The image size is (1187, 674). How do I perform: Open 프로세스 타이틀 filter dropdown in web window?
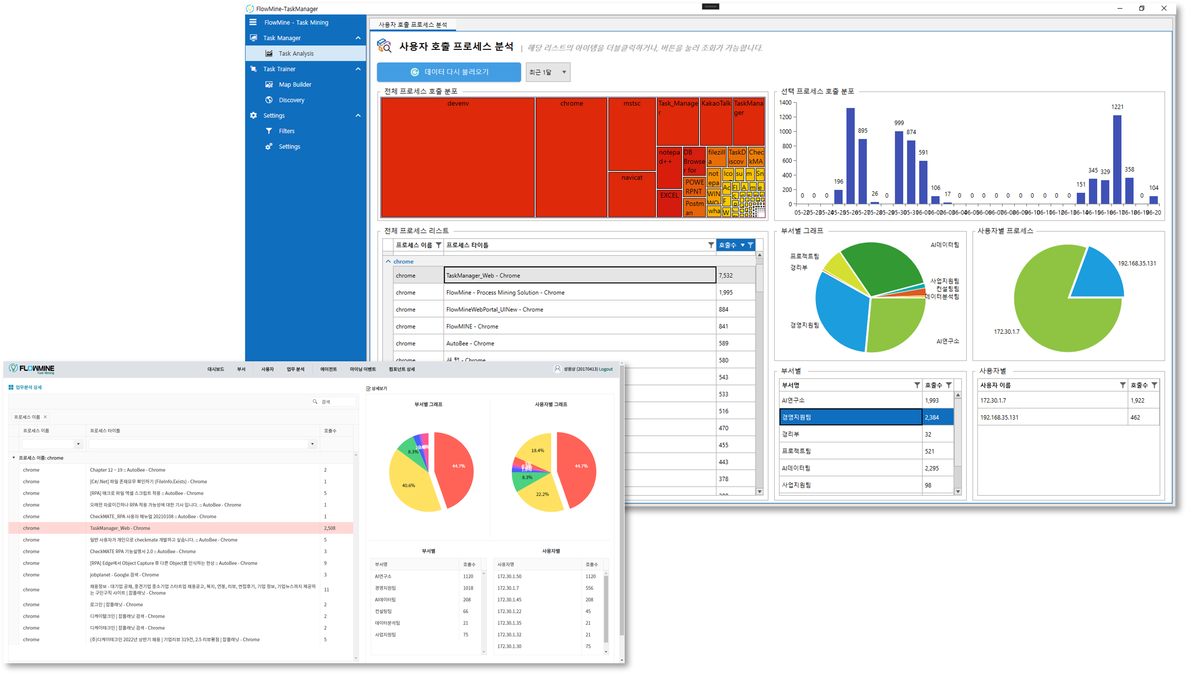[x=312, y=444]
